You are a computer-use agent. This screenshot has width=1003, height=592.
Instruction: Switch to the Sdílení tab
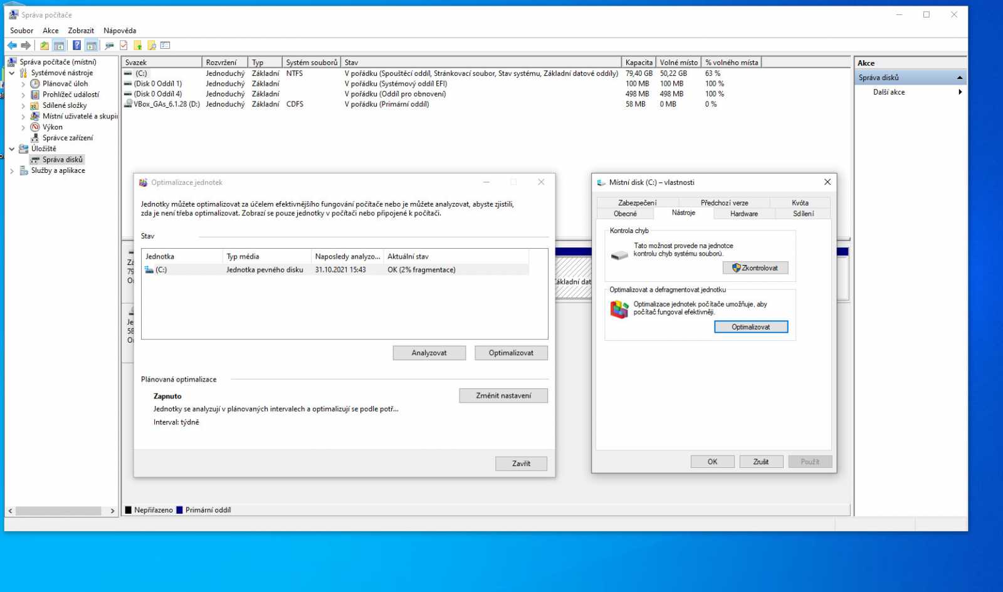pos(803,214)
